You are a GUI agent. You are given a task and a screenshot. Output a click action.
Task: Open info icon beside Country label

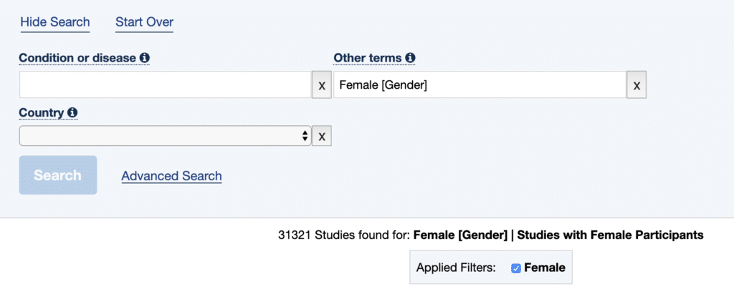72,112
